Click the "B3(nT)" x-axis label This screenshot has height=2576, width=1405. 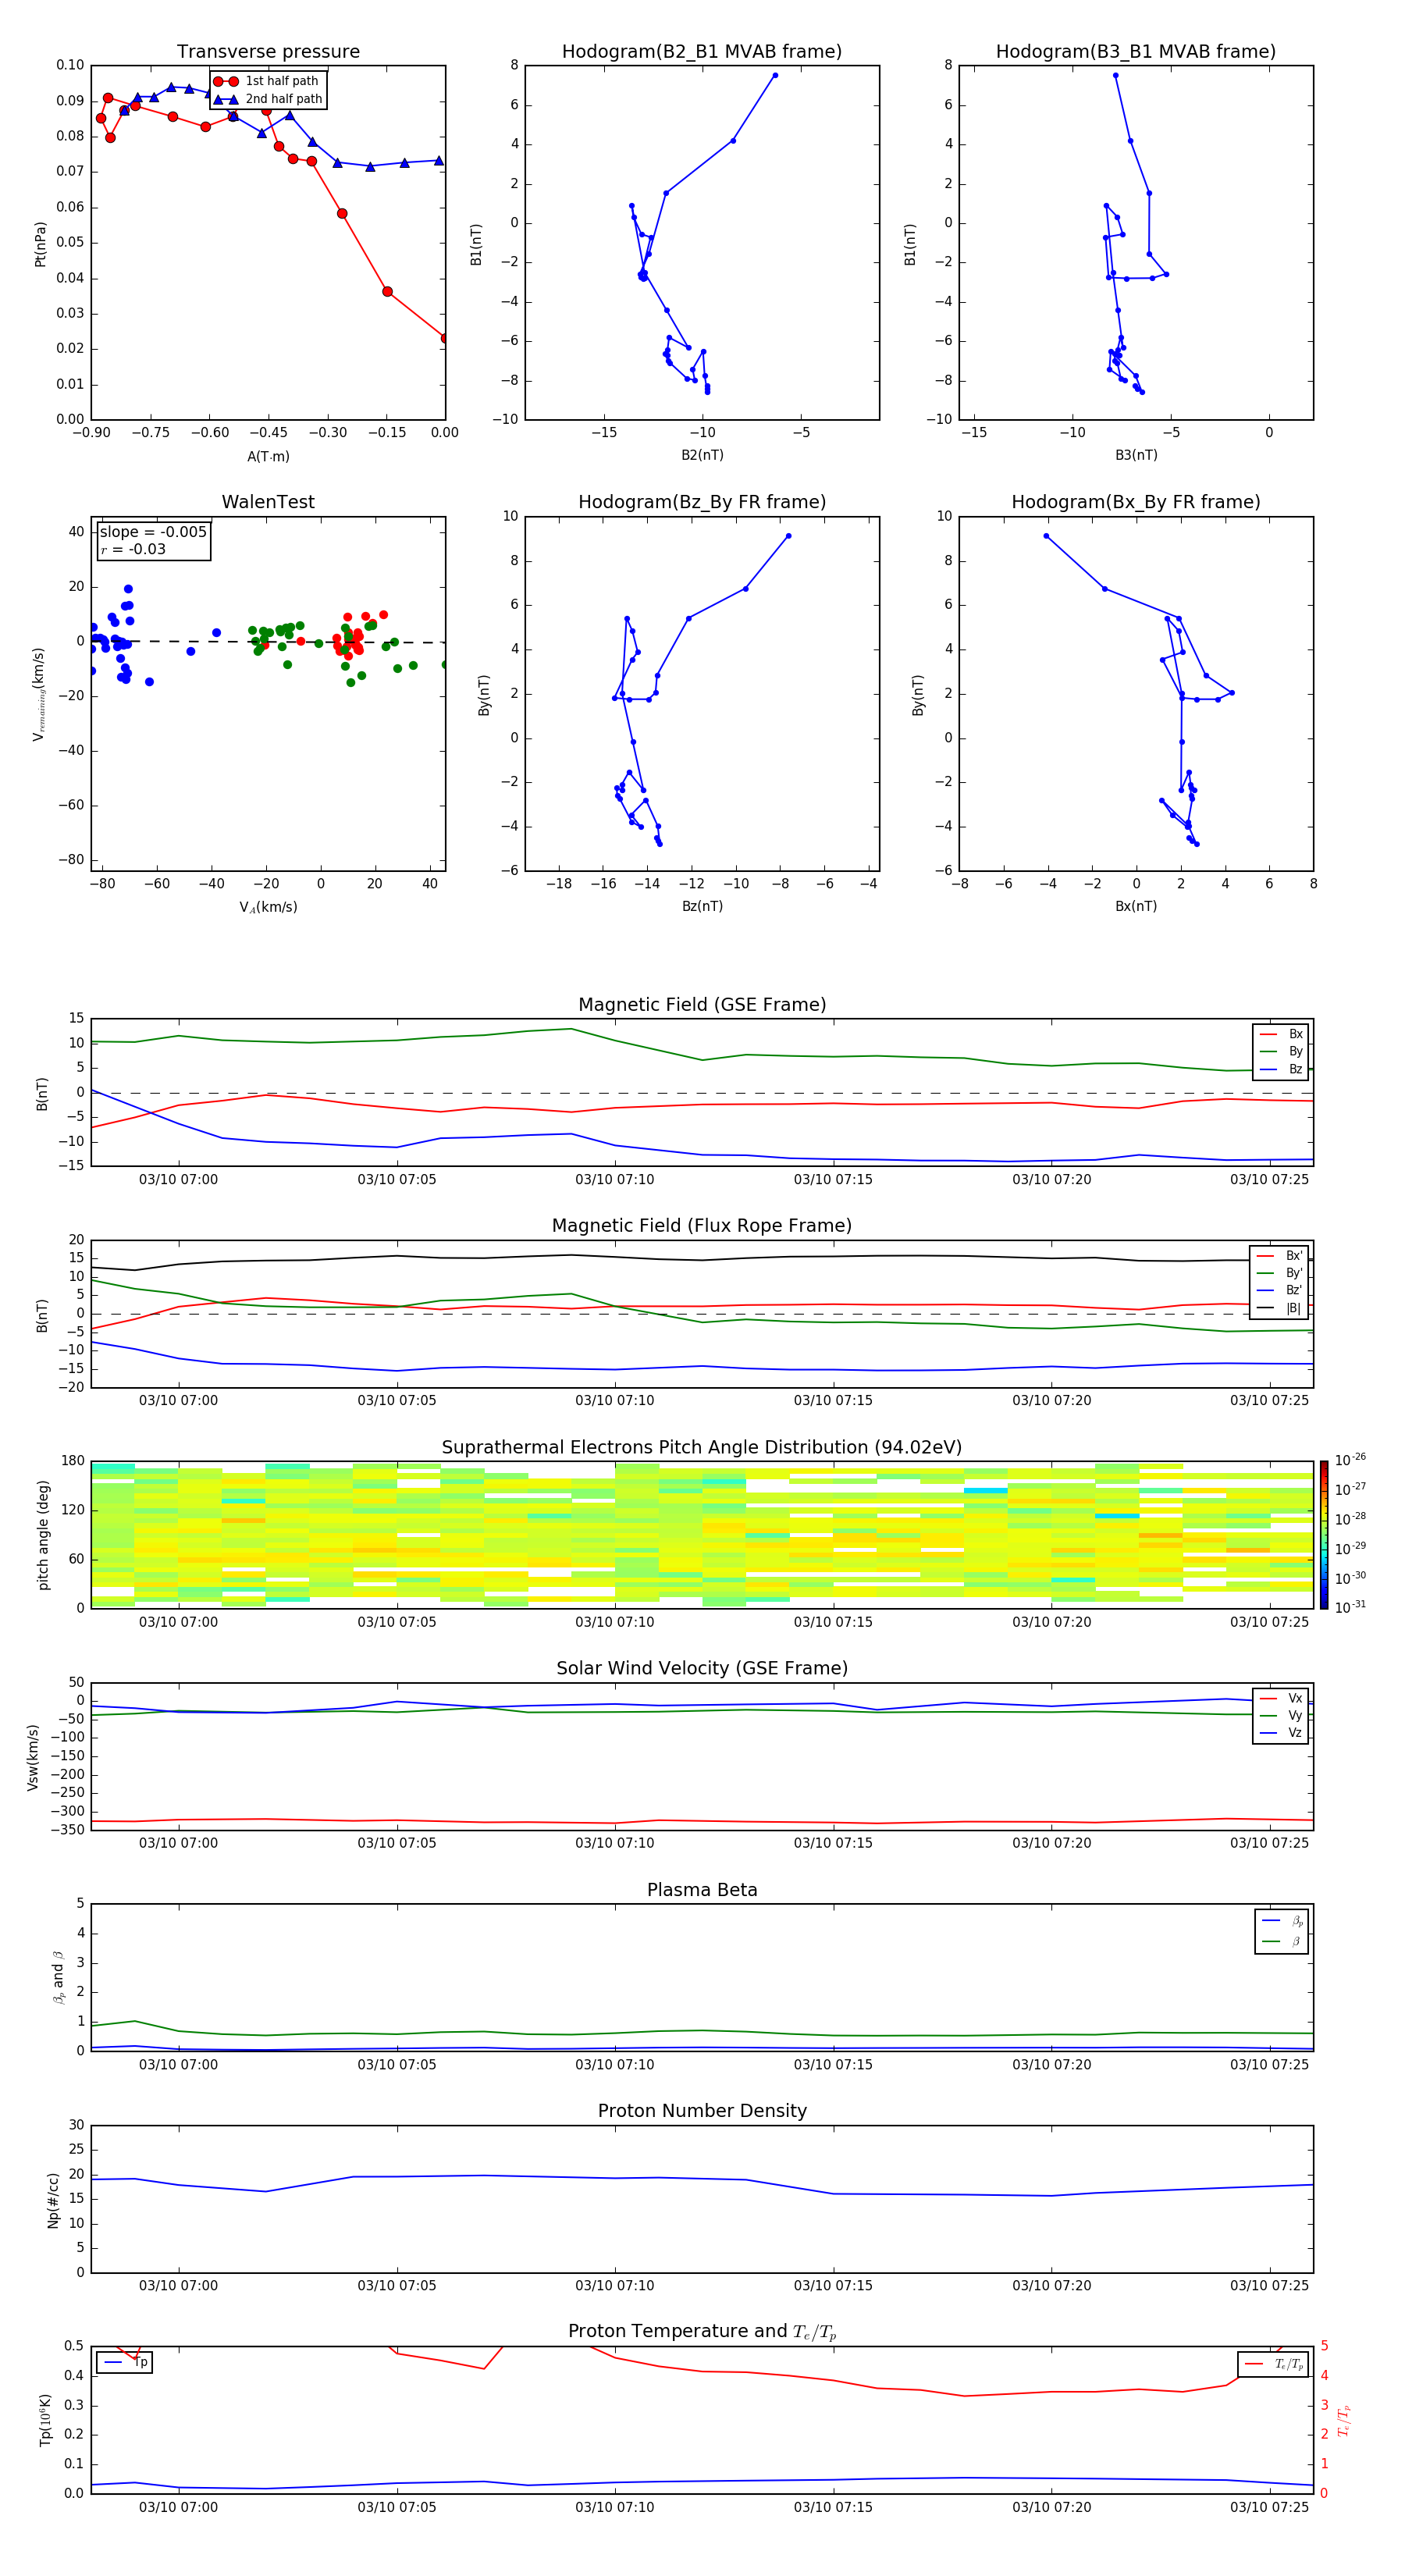click(1136, 455)
